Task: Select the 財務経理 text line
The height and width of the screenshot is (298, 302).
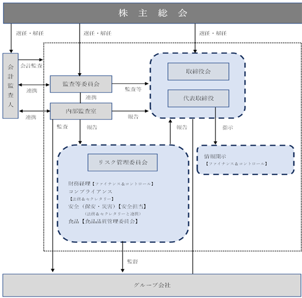Action: click(111, 183)
